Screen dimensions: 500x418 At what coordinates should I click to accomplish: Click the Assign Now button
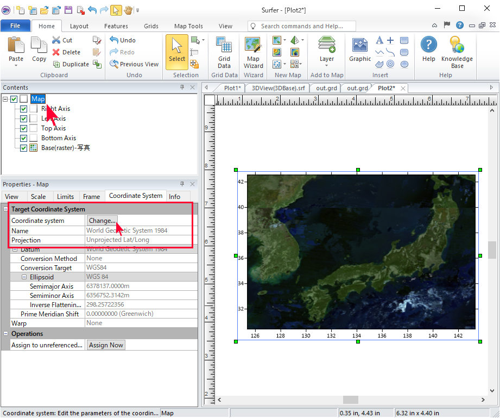(x=106, y=345)
